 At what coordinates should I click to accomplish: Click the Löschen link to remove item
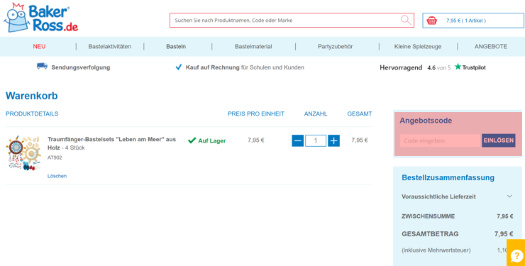click(x=57, y=176)
